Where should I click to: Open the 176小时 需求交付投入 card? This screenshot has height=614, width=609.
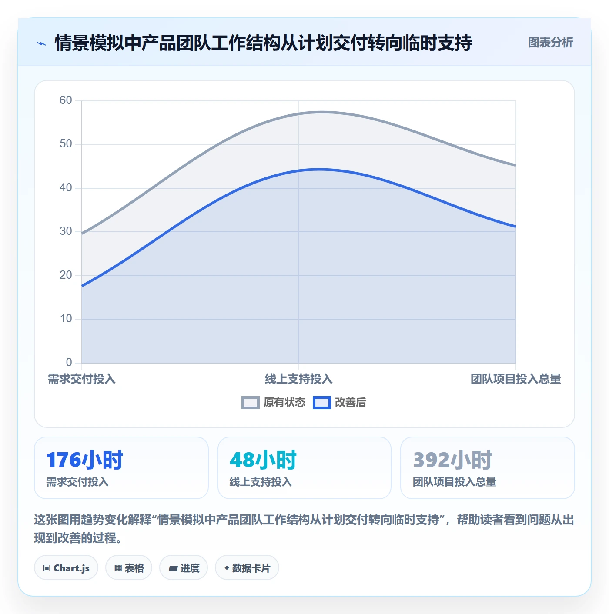(121, 468)
